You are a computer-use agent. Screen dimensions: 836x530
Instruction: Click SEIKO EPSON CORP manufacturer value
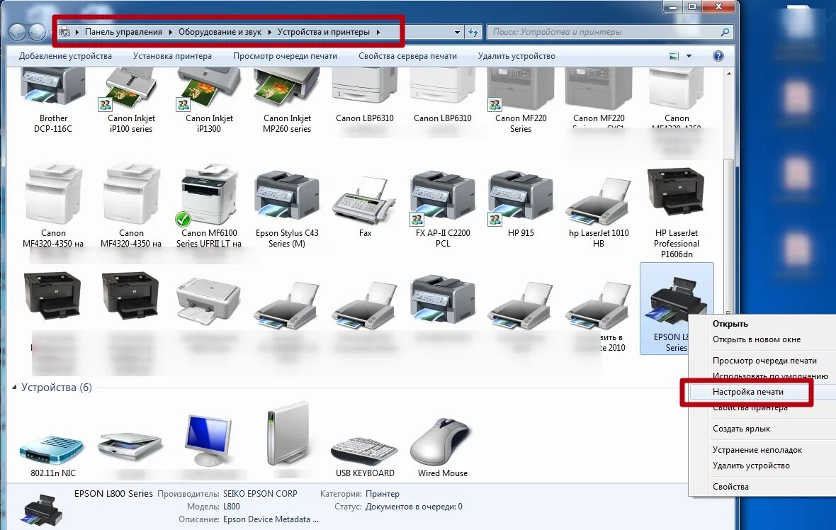(x=259, y=494)
